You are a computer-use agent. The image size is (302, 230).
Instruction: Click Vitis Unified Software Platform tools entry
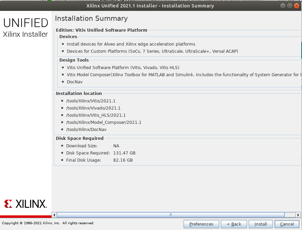[x=123, y=68]
